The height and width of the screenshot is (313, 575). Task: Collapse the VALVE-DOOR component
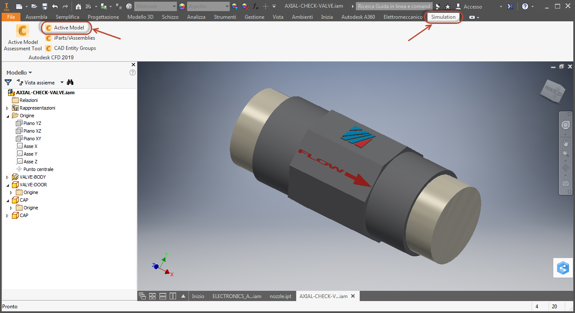point(7,185)
